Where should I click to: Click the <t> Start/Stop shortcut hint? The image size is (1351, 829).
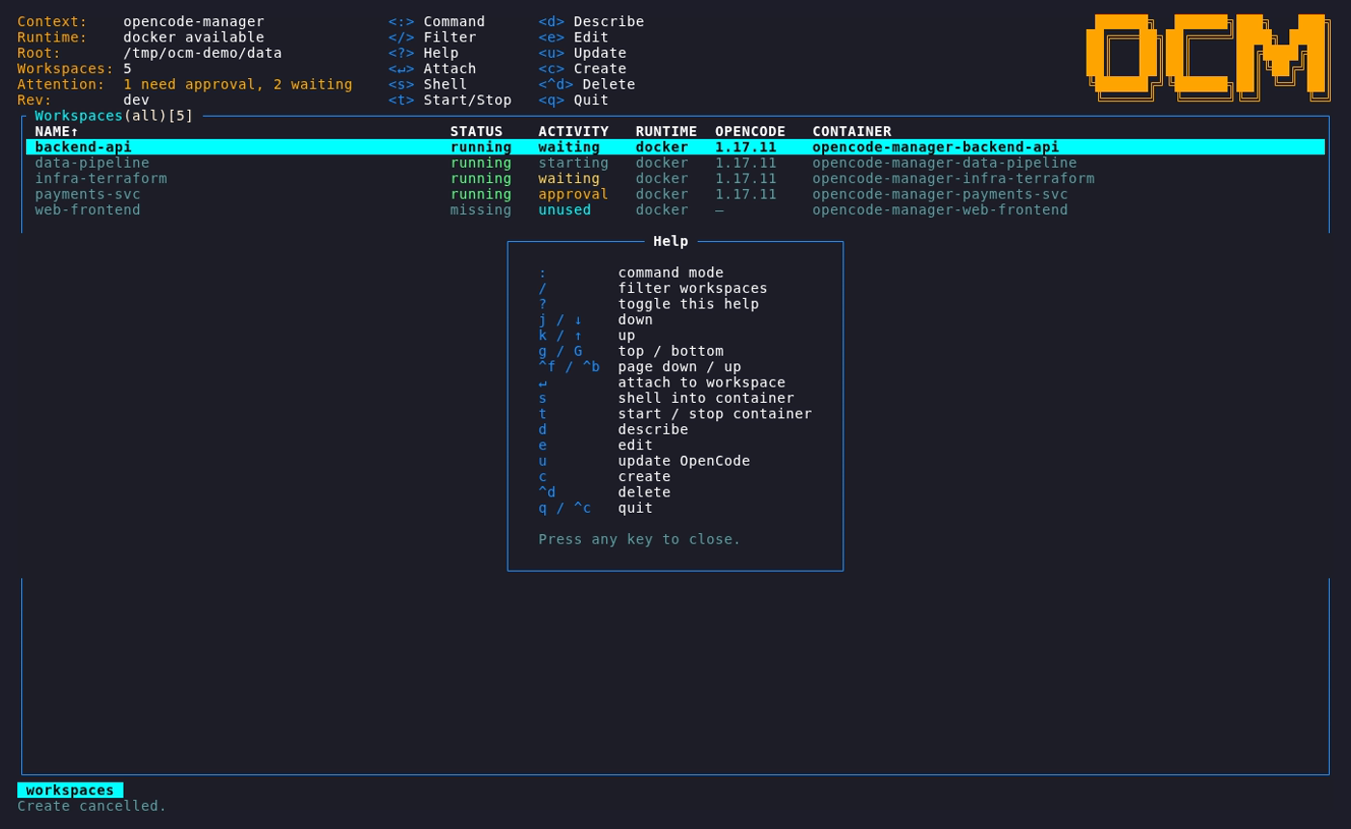[x=450, y=99]
